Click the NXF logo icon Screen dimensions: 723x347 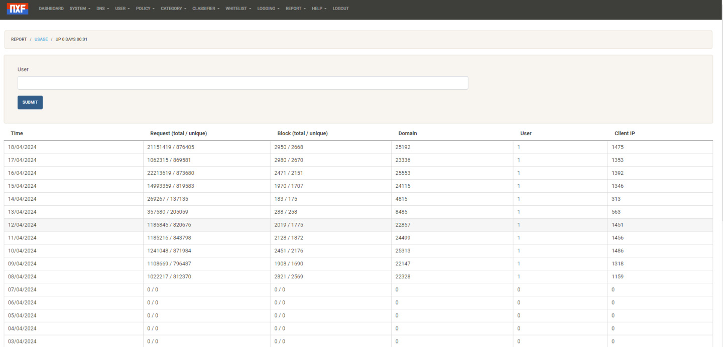coord(17,9)
